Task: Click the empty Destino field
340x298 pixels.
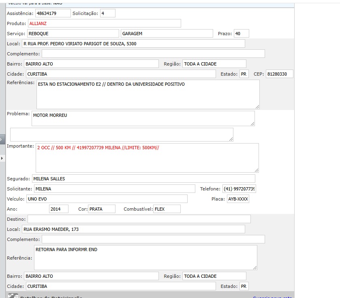Action: 139,219
